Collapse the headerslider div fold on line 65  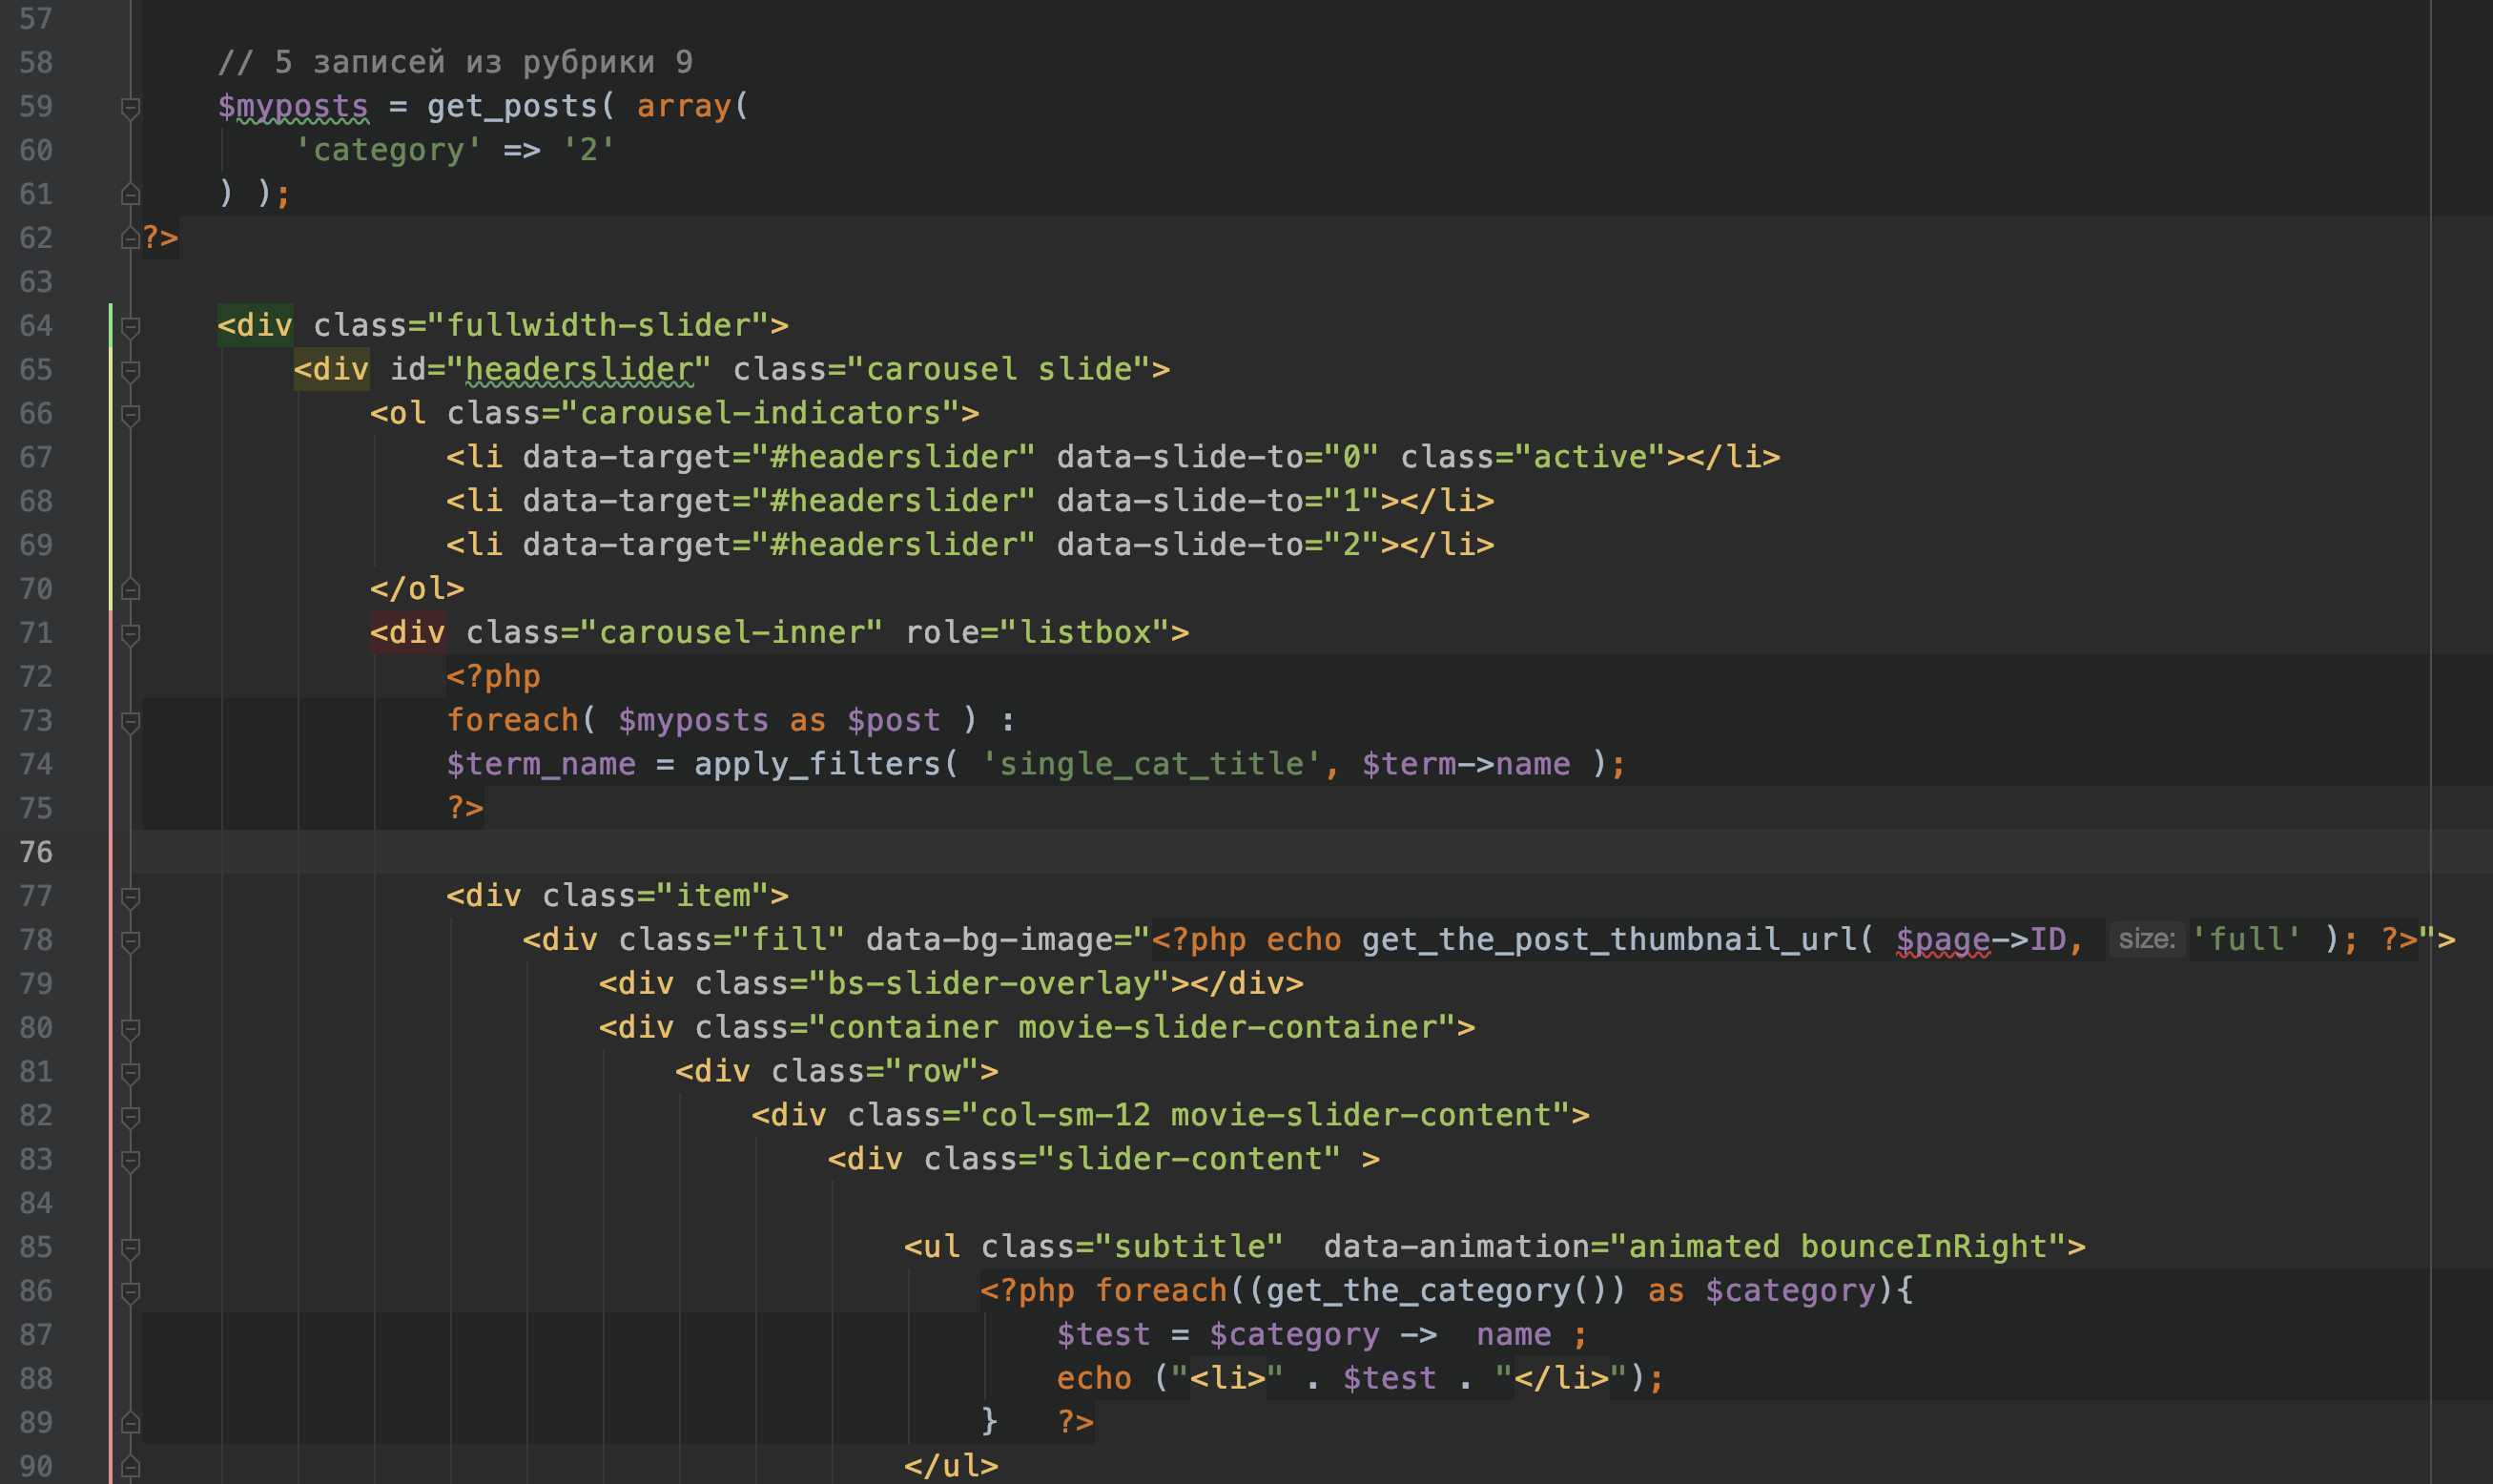tap(130, 370)
